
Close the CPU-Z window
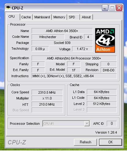tap(119, 8)
